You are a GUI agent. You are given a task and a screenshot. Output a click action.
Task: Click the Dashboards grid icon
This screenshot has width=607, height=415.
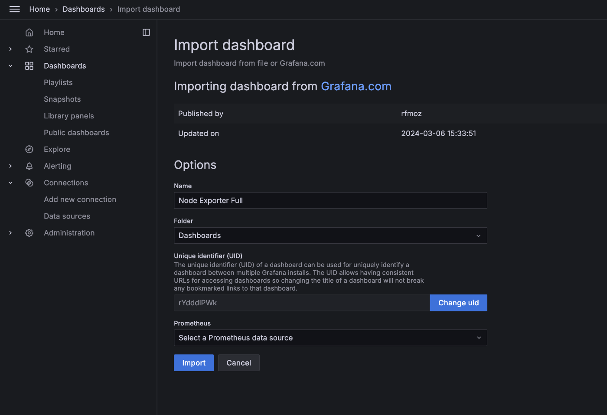point(29,66)
